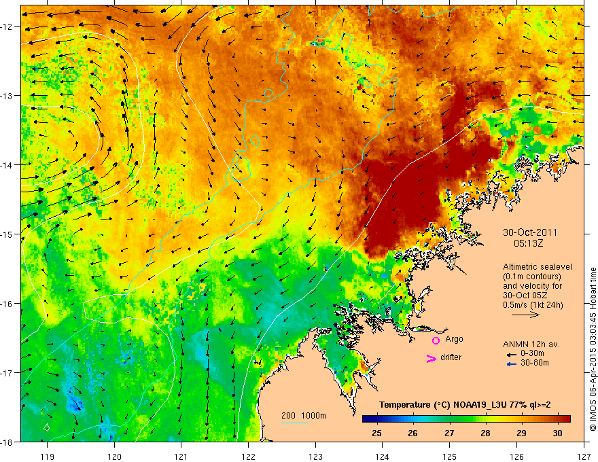Click the magenta drifter chevron legend marker

click(x=431, y=358)
